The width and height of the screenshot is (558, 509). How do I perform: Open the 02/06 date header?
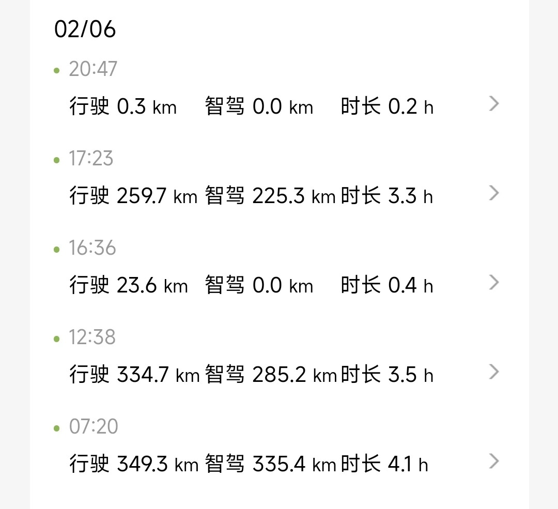point(85,29)
